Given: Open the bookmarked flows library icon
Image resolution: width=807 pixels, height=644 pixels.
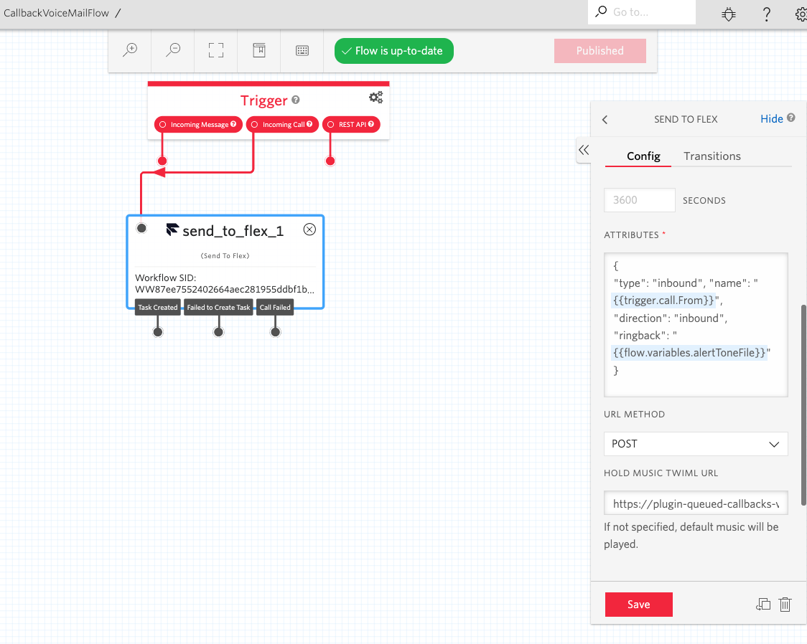Looking at the screenshot, I should pyautogui.click(x=258, y=50).
